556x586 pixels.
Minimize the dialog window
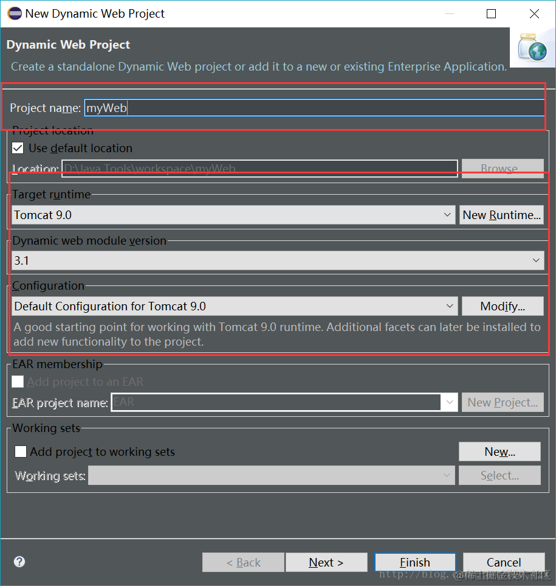449,14
